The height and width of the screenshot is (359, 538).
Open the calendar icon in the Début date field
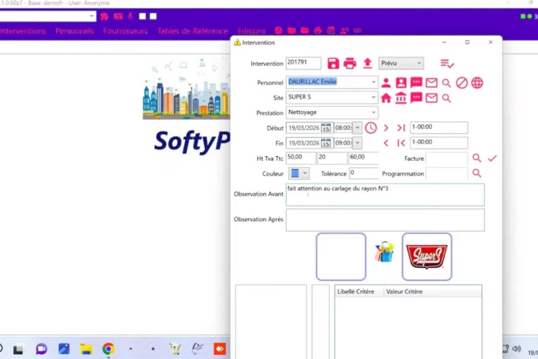pyautogui.click(x=325, y=129)
